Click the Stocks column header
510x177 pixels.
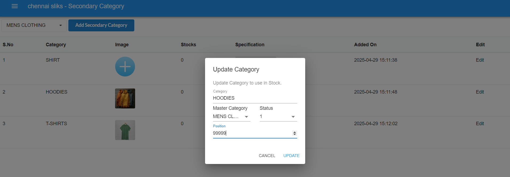pyautogui.click(x=188, y=45)
